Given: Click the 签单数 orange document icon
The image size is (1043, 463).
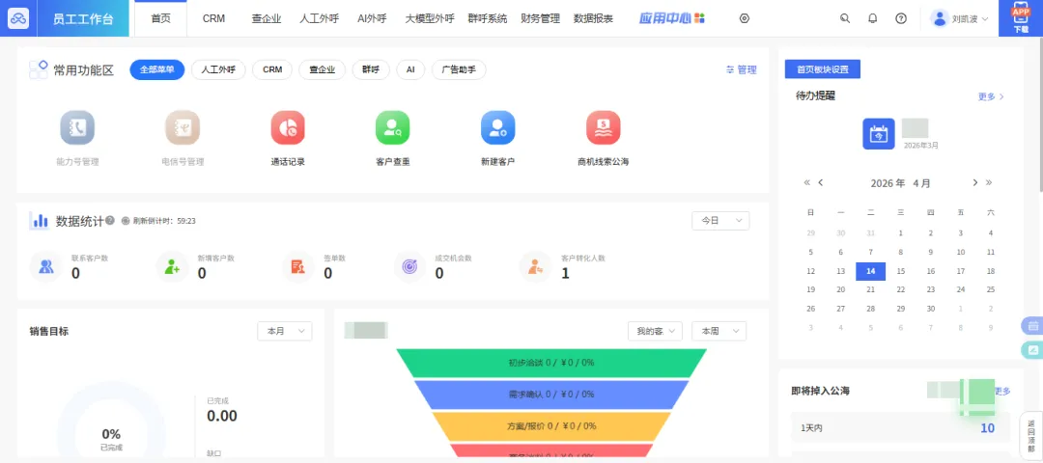Looking at the screenshot, I should pos(298,267).
